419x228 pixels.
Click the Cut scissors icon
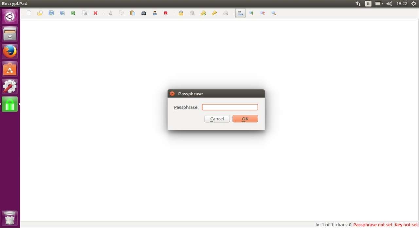point(110,13)
